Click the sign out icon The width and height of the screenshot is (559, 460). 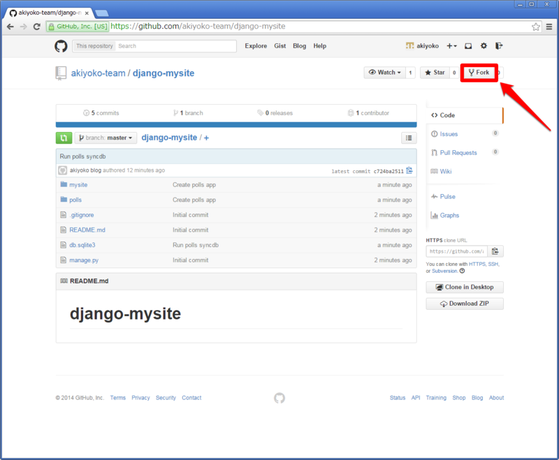tap(499, 46)
